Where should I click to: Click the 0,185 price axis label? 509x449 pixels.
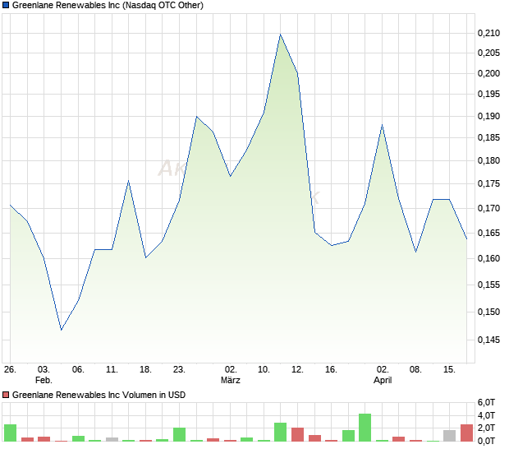coord(488,137)
